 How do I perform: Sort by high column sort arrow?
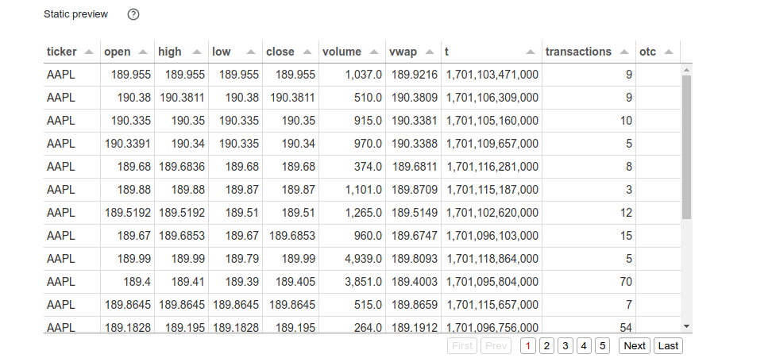195,52
